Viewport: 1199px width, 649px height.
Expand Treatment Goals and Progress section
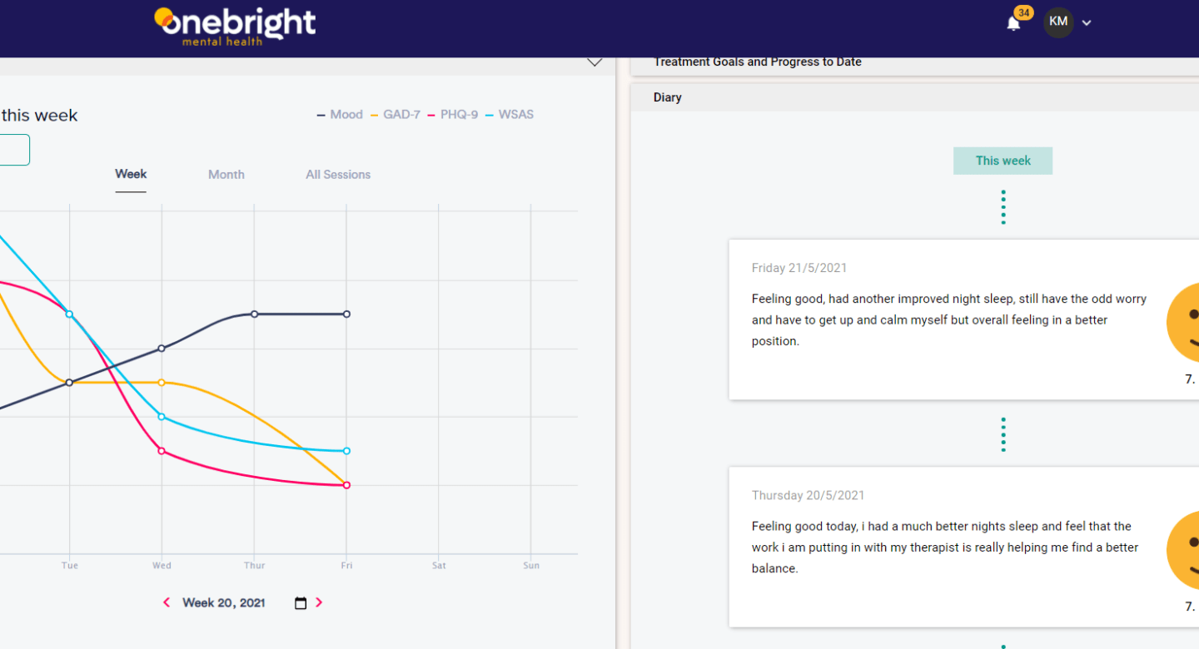[757, 62]
